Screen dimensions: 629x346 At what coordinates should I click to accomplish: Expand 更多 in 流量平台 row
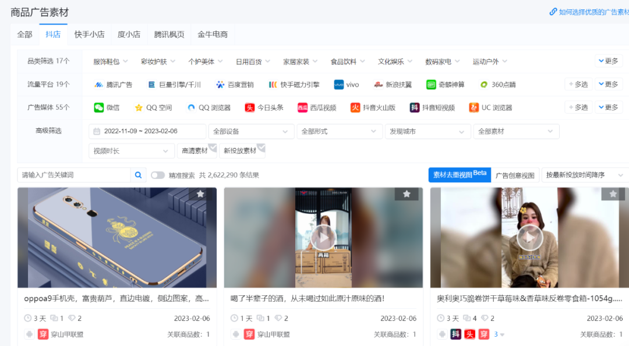pyautogui.click(x=608, y=84)
